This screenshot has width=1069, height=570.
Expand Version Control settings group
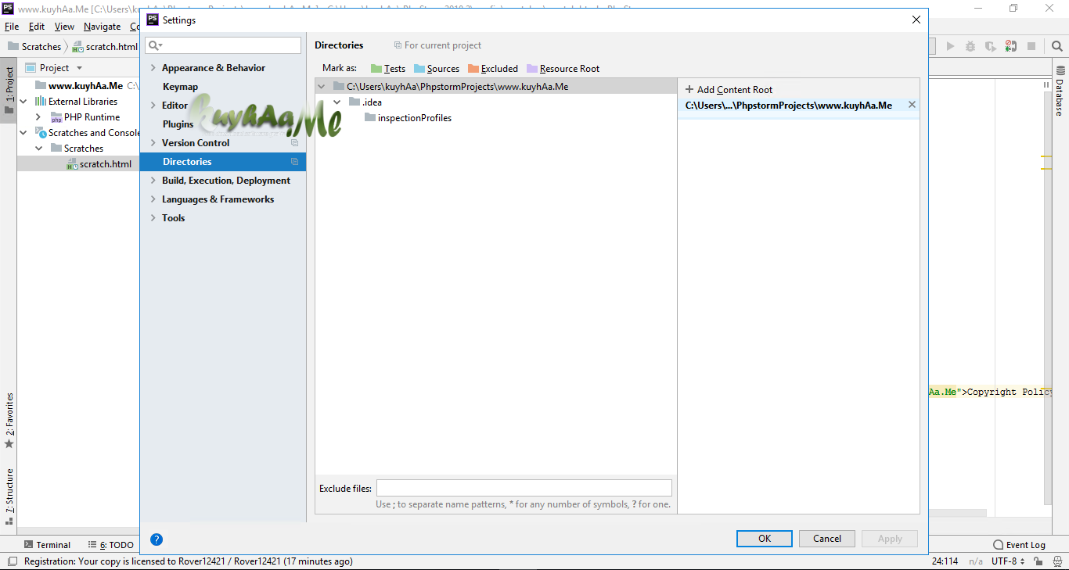tap(153, 143)
